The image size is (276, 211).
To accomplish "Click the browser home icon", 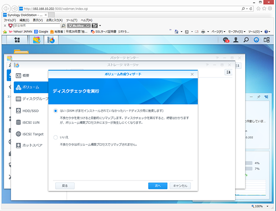I will (x=259, y=8).
